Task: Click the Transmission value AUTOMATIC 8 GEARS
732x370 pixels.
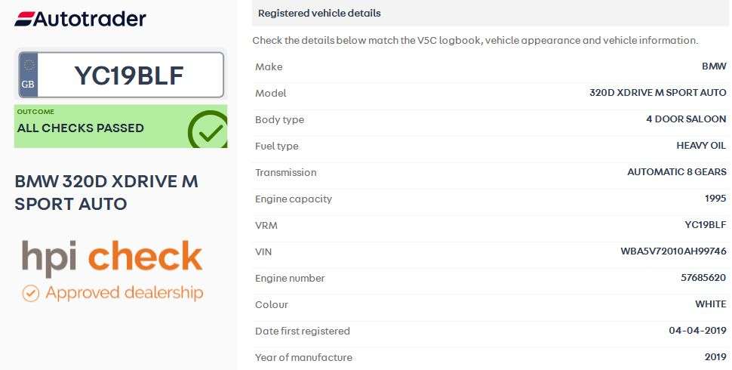Action: coord(676,172)
